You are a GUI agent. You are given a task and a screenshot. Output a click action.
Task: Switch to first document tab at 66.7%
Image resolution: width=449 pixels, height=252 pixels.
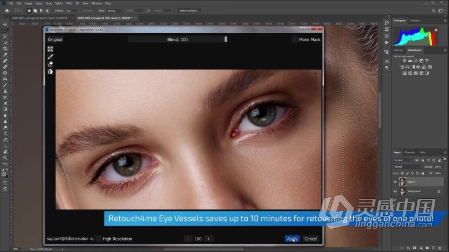tap(40, 18)
